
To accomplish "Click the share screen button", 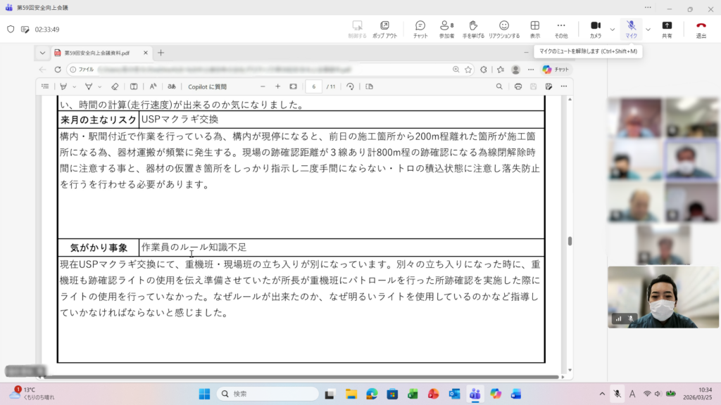I will 667,29.
